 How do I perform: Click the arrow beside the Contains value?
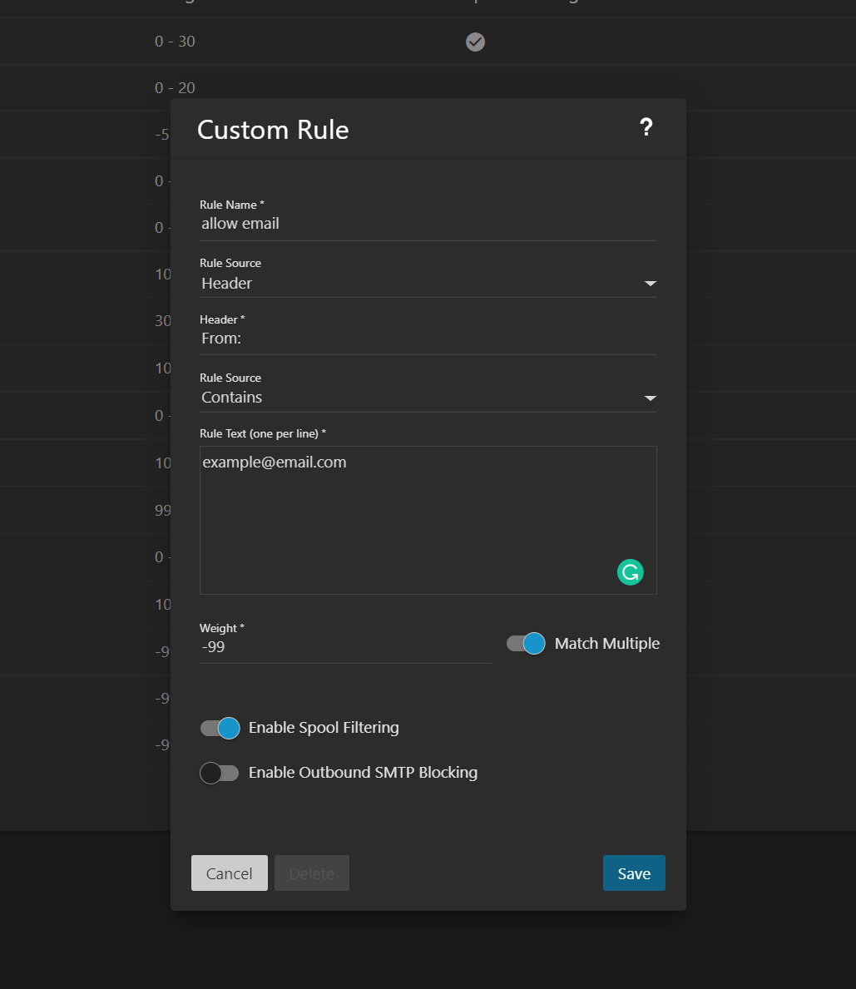(650, 398)
